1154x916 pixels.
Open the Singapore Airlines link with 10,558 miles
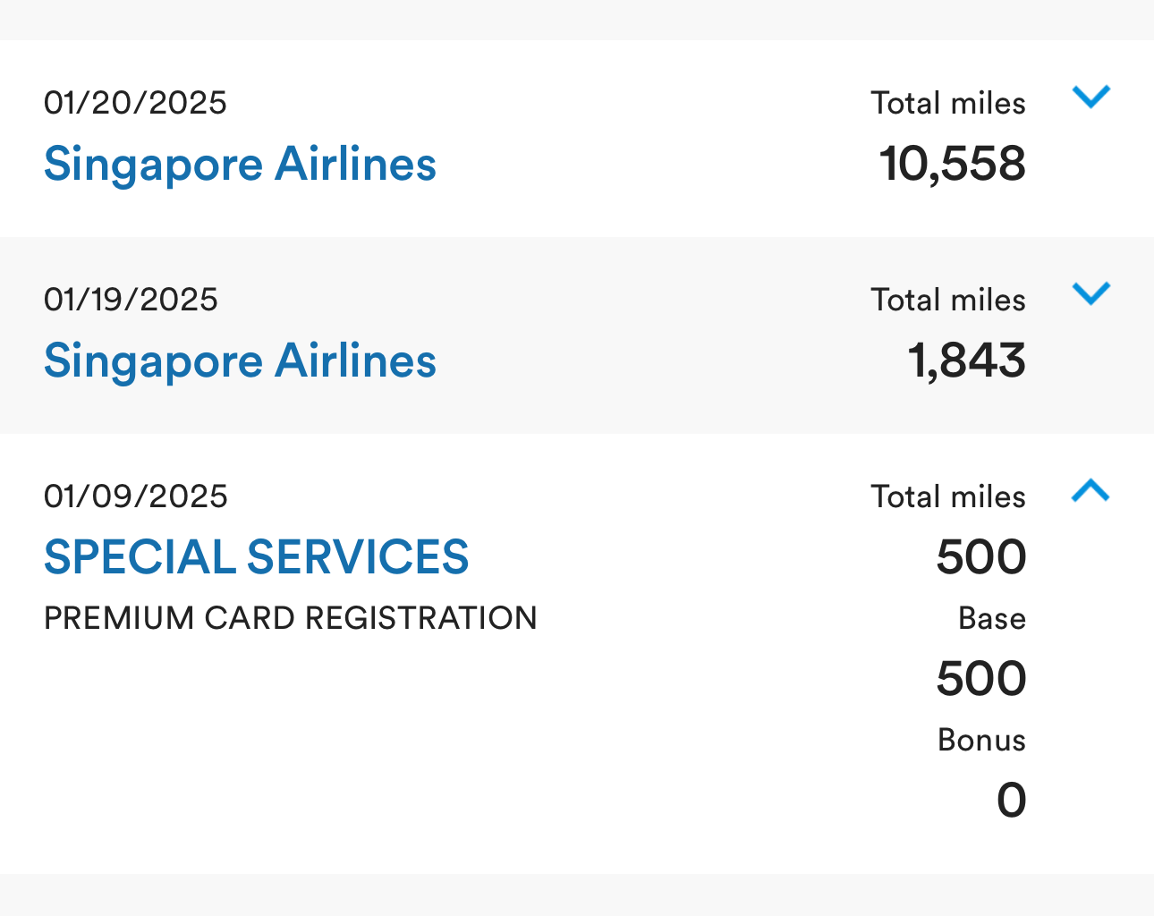click(x=240, y=165)
